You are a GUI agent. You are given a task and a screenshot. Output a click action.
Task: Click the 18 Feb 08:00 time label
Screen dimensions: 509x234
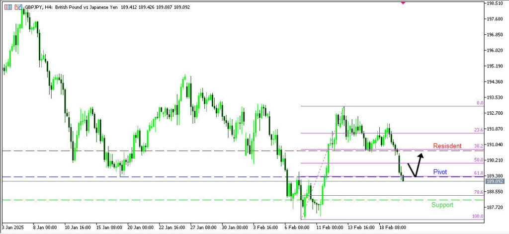(x=392, y=228)
